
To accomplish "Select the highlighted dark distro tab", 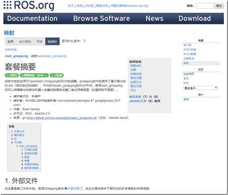I will click(x=52, y=42).
